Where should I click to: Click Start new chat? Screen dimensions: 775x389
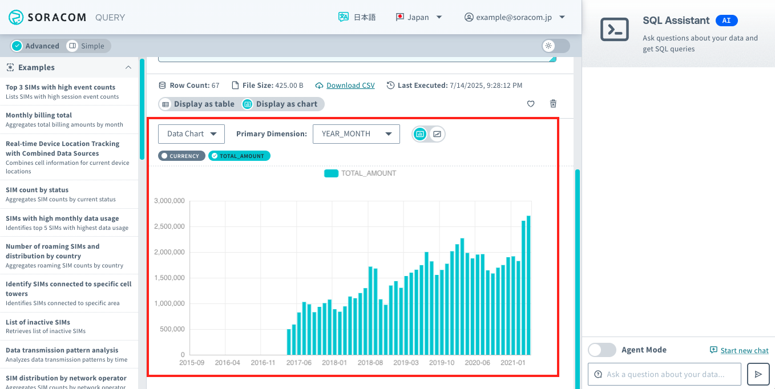(739, 350)
